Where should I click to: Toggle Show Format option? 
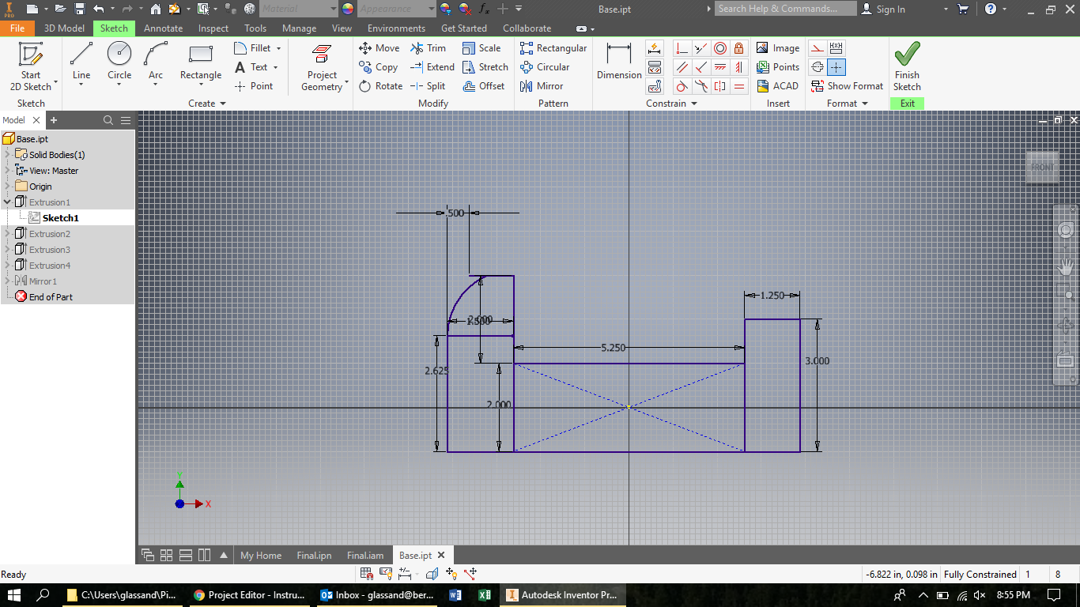pyautogui.click(x=847, y=86)
